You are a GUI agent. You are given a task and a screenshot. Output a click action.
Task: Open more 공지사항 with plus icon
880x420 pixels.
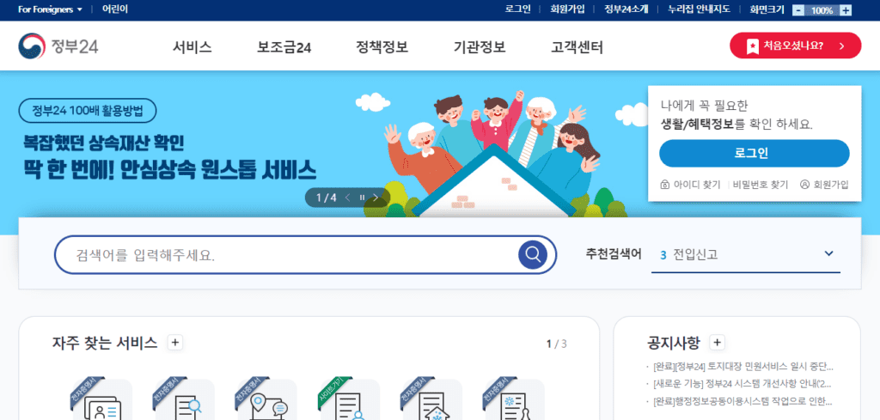pos(718,343)
